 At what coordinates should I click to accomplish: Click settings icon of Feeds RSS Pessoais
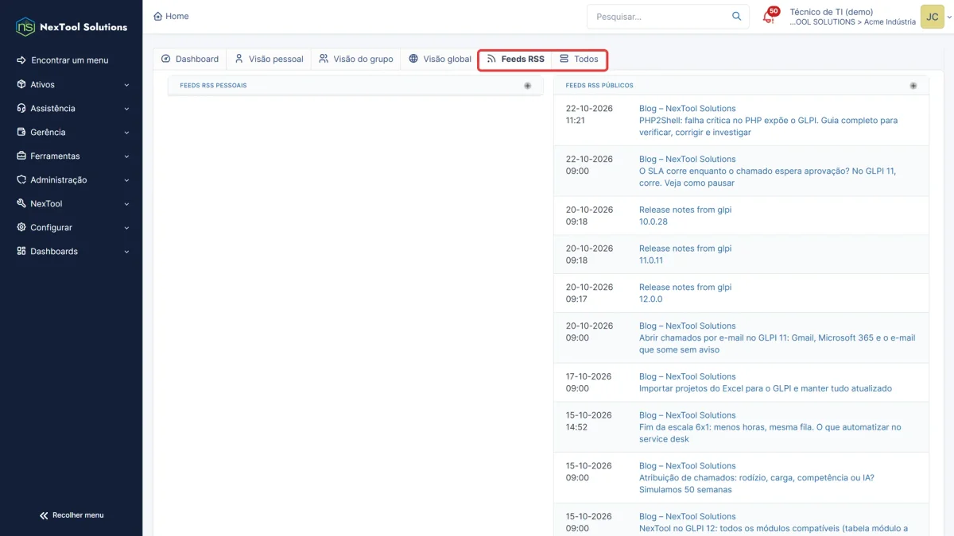pos(528,86)
